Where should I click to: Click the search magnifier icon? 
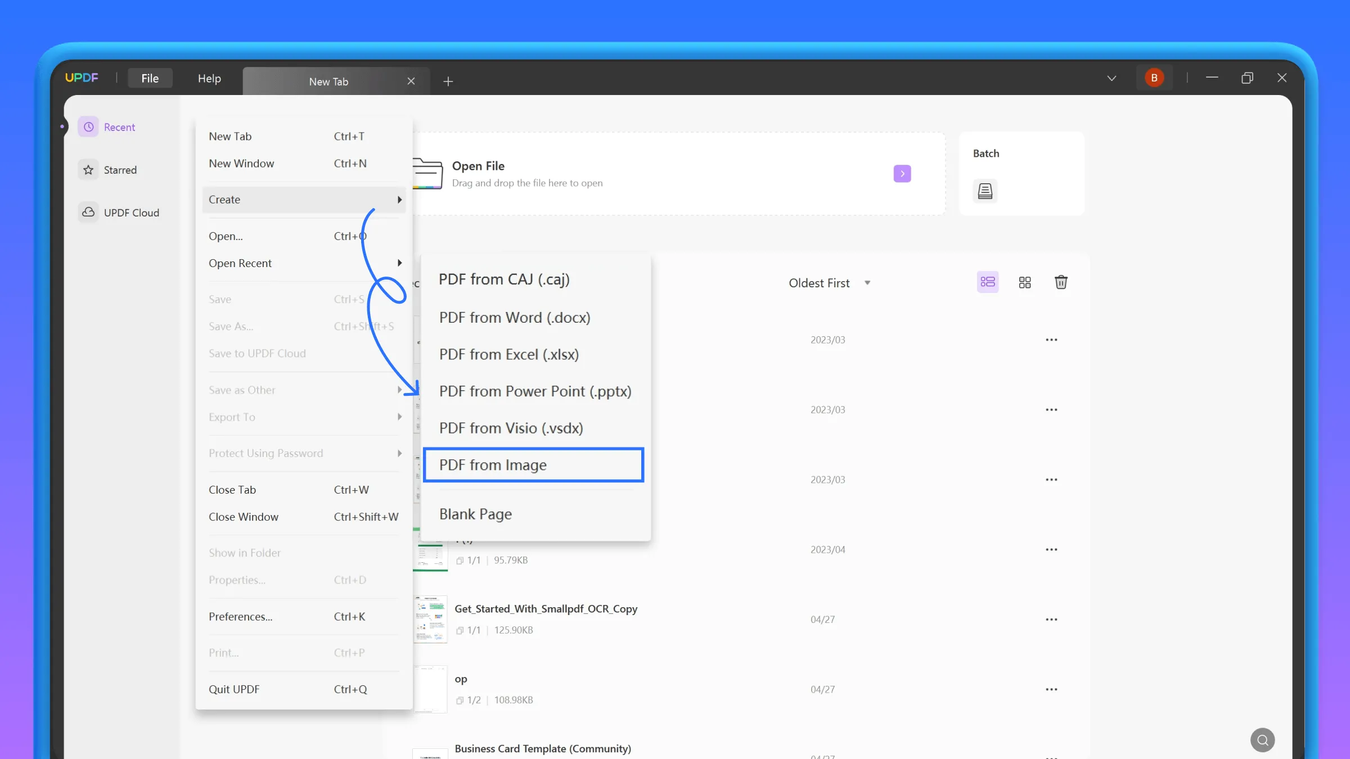tap(1262, 739)
